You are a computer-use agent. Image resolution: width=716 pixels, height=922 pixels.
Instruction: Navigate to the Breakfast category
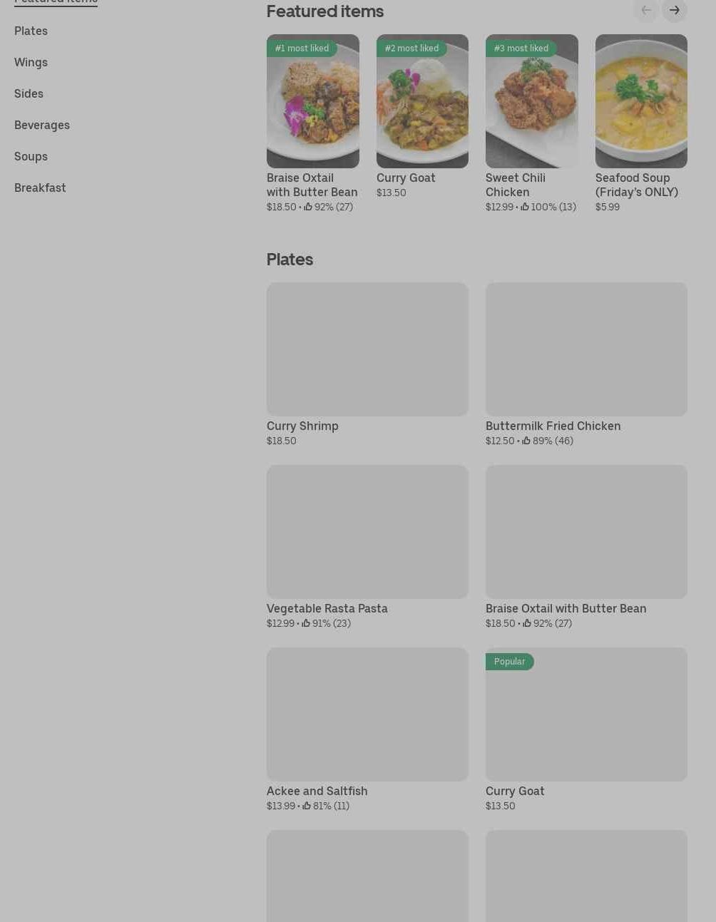click(40, 188)
